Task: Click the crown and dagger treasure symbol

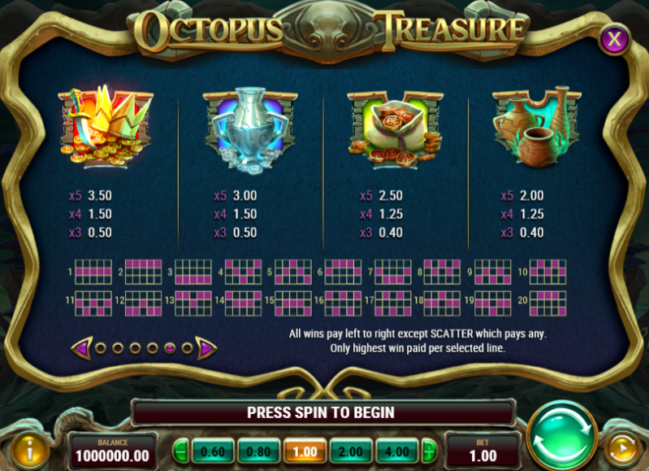Action: [106, 126]
